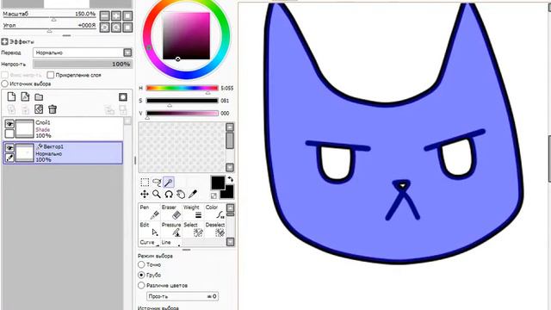Zoom out with navigator minus button
This screenshot has height=310, width=551.
(104, 15)
